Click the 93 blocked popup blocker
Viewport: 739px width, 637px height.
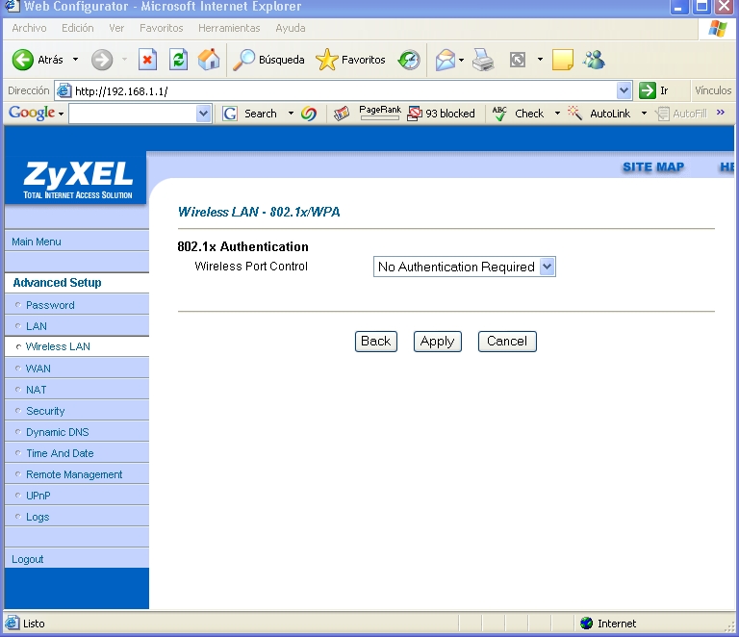[x=441, y=114]
